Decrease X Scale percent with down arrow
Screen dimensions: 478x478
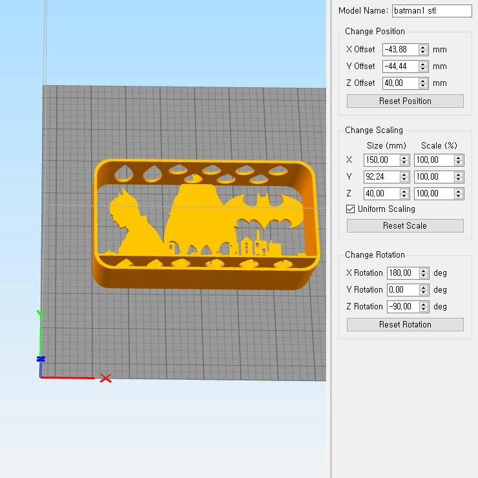[459, 163]
